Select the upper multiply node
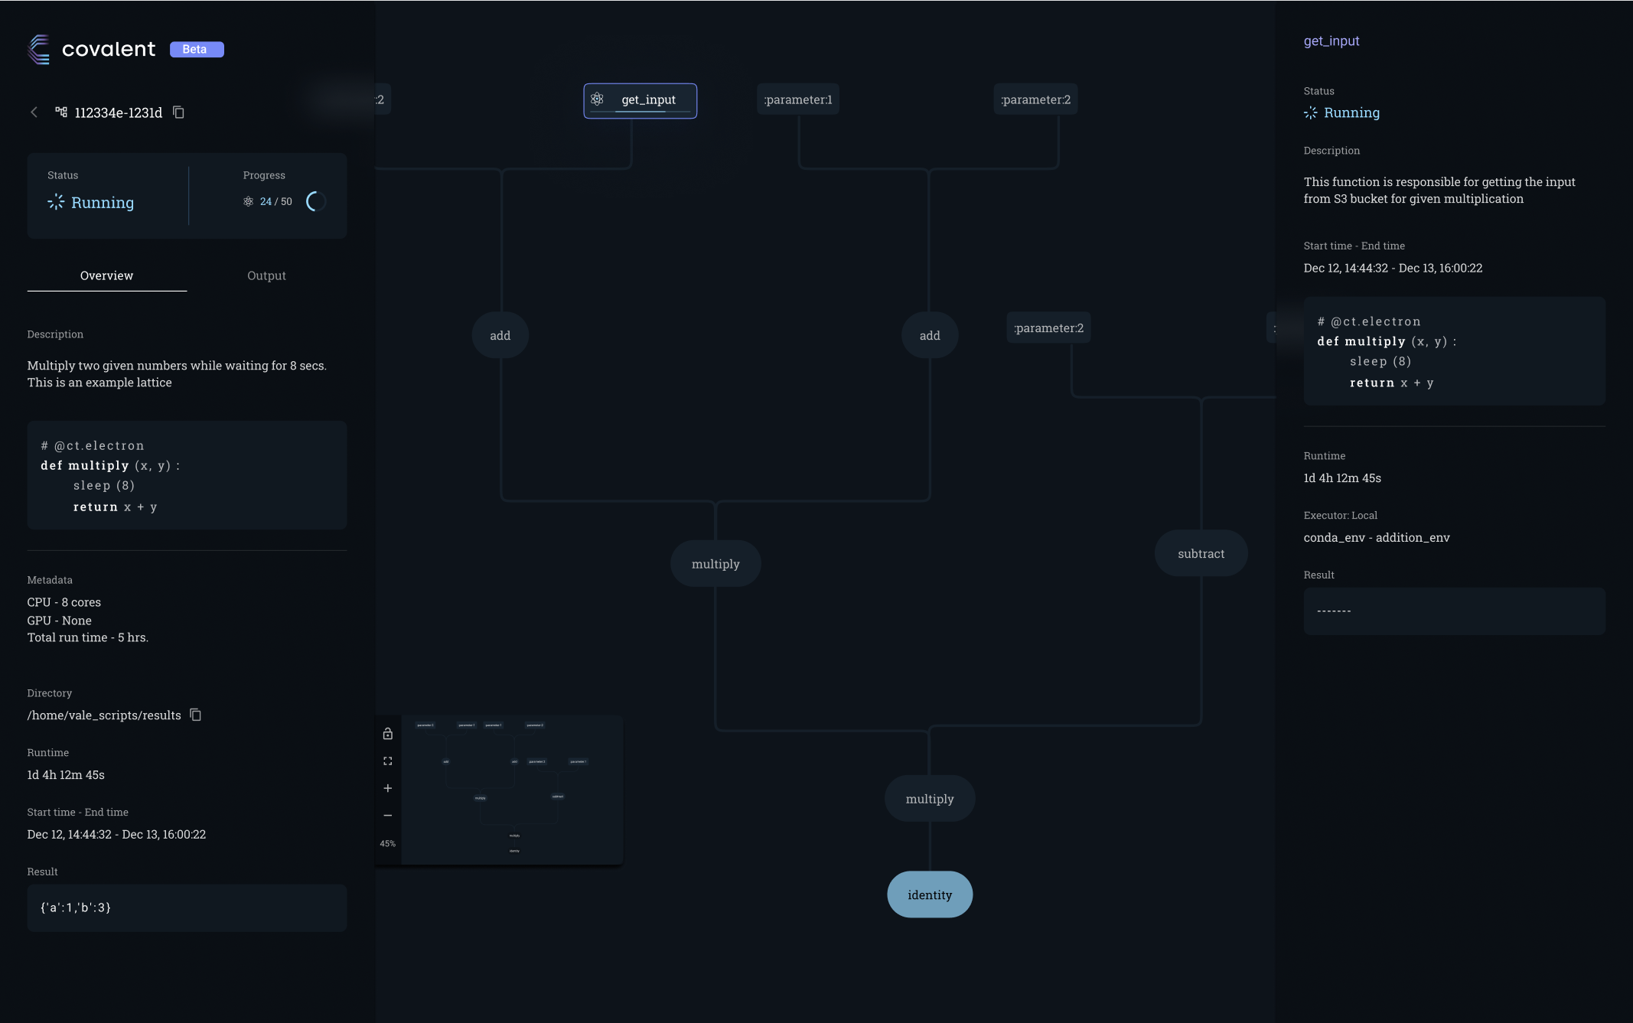 pos(715,564)
